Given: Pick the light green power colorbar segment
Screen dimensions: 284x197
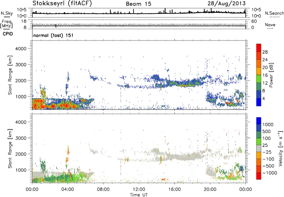Looking at the screenshot, I should 259,79.
